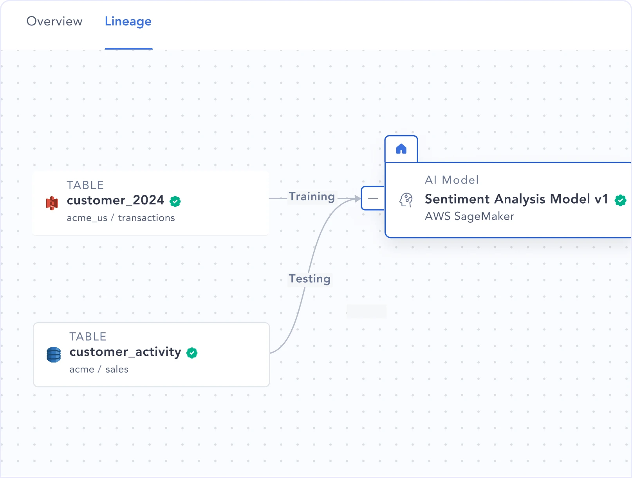Click the AI model brain icon

(406, 200)
